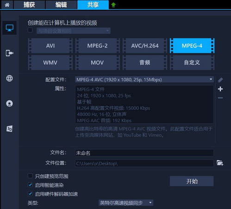
Task: Switch to the 编辑 (Edit) tab
Action: coord(61,5)
